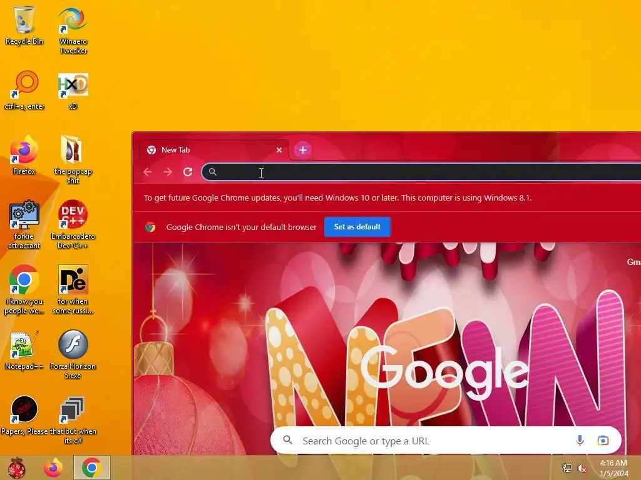Select the 'ctrl+a, enter' desktop shortcut
Image resolution: width=641 pixels, height=480 pixels.
[x=24, y=90]
